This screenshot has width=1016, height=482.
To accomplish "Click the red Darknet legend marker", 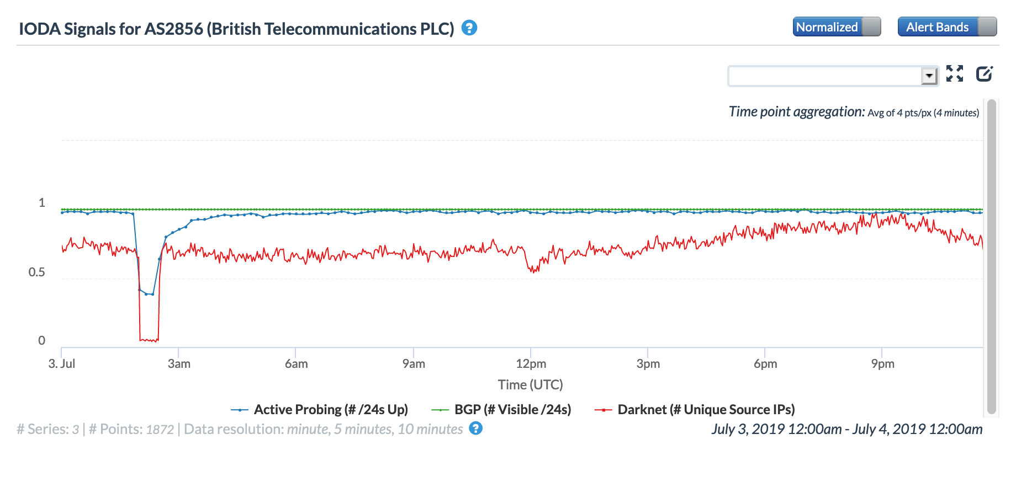I will 603,410.
